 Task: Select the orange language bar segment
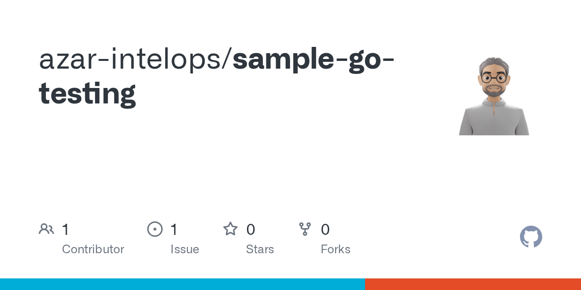(473, 284)
